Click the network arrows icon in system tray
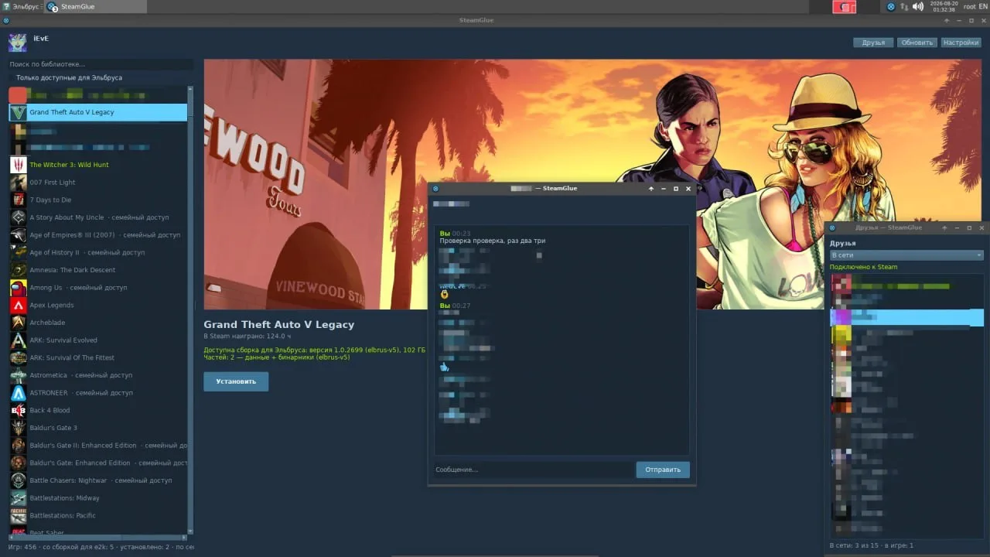This screenshot has height=557, width=990. [x=904, y=7]
